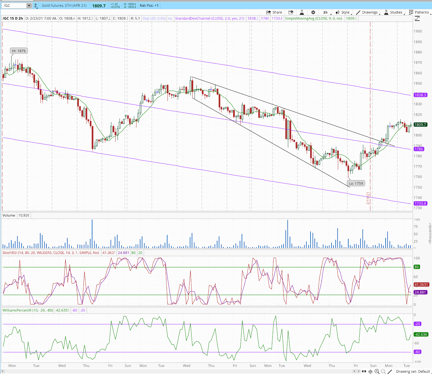Click the zoom in magnifier icon
432x374 pixels.
click(377, 372)
